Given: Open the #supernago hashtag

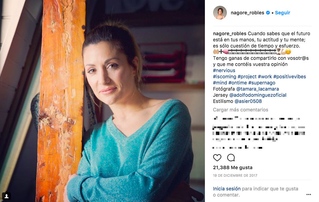Looking at the screenshot, I should 262,83.
